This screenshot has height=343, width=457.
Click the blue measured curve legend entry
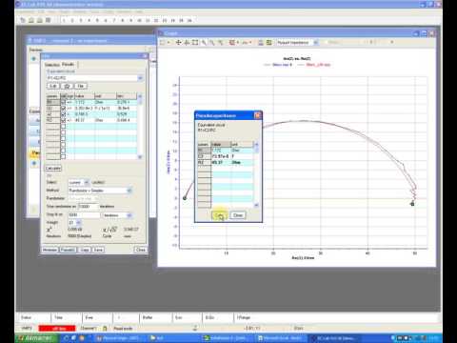(x=278, y=65)
